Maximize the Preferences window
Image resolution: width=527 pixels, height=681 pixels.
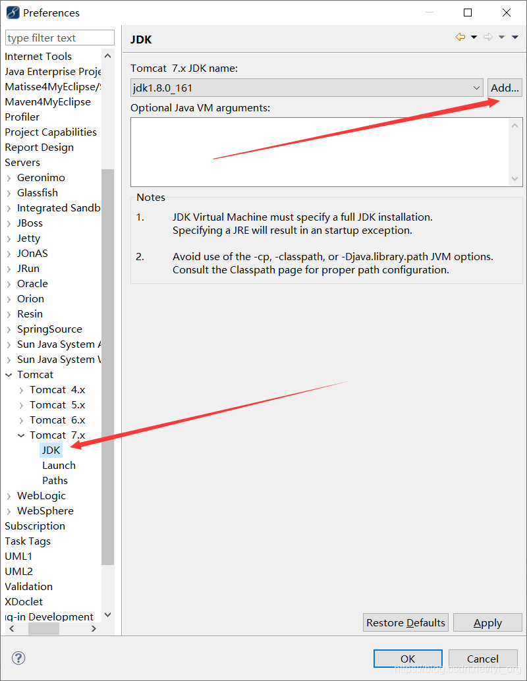pos(468,13)
